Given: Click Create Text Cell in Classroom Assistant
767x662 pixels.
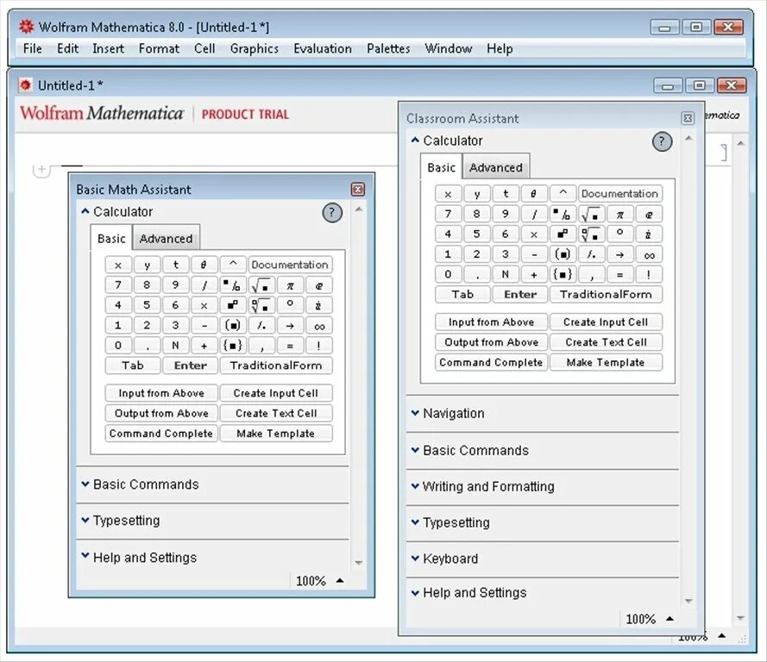Looking at the screenshot, I should 606,342.
